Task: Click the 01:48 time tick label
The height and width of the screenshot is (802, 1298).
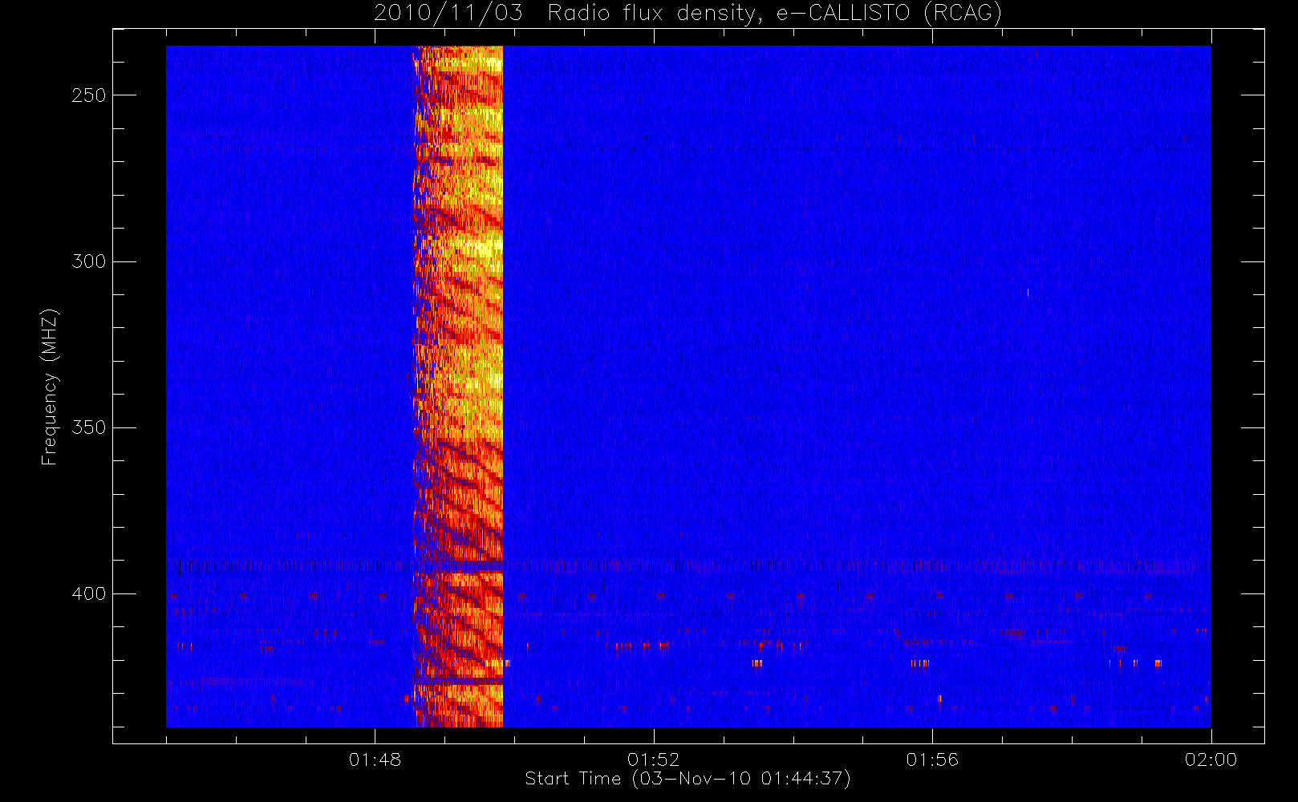Action: pyautogui.click(x=375, y=759)
